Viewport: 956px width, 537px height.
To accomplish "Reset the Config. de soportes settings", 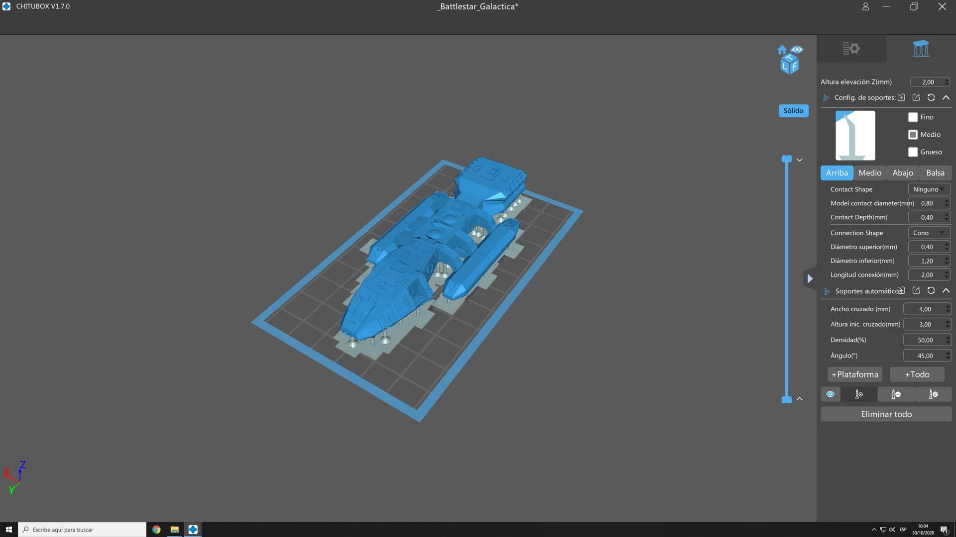I will 931,97.
